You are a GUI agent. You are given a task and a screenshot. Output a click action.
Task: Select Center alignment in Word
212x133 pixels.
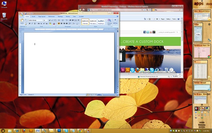pos(61,24)
